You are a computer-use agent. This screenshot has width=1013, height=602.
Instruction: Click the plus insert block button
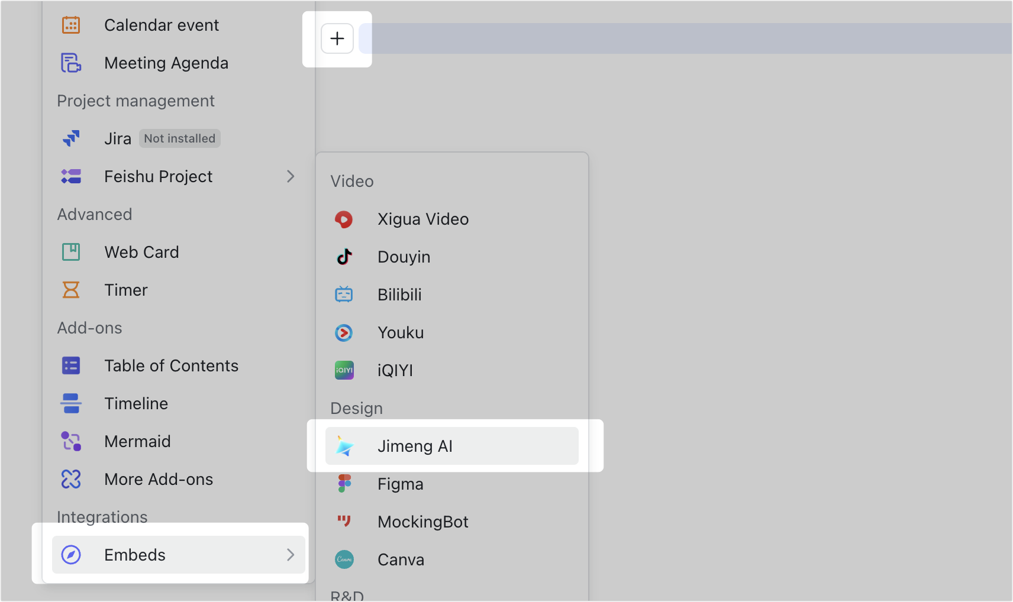(x=337, y=38)
